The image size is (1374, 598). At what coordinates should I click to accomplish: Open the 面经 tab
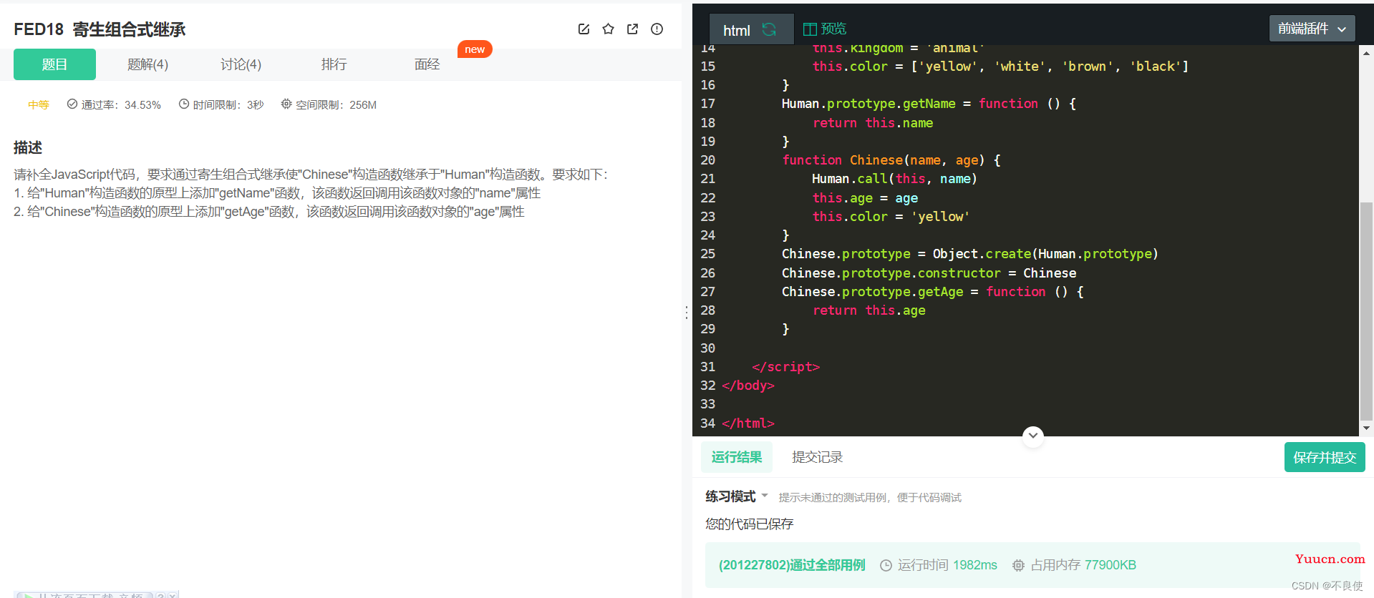[427, 64]
